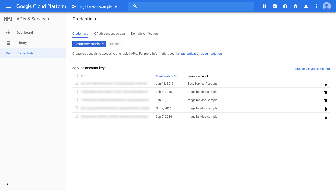This screenshot has height=191, width=336.
Task: Open the hamburger navigation menu
Action: (x=8, y=6)
